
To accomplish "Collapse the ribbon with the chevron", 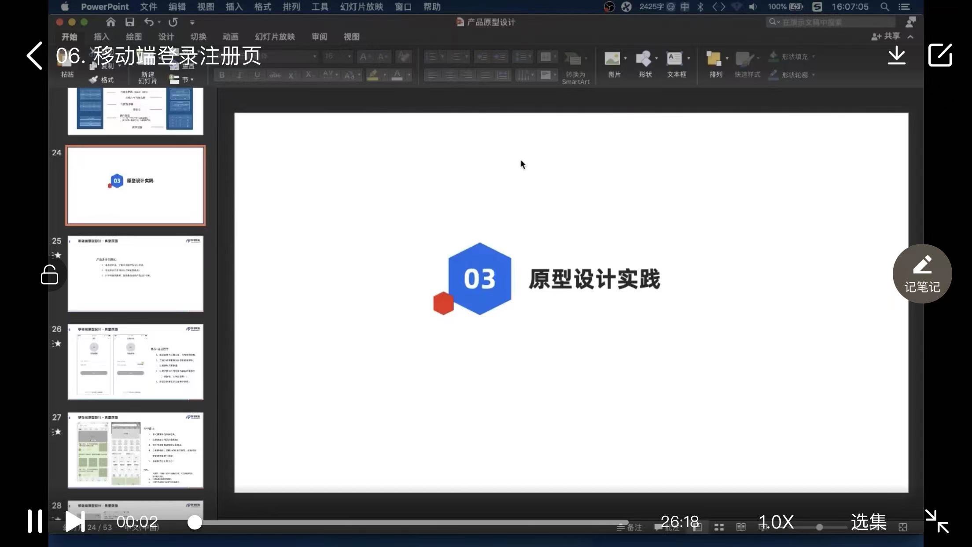I will point(910,37).
